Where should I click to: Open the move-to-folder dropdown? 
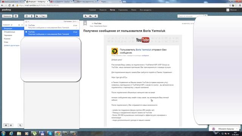(x=37, y=16)
